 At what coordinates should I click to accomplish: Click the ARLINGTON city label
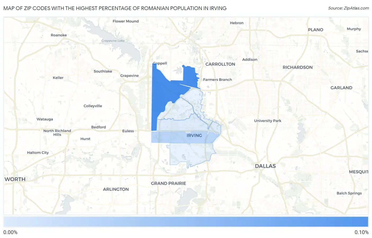tap(116, 189)
